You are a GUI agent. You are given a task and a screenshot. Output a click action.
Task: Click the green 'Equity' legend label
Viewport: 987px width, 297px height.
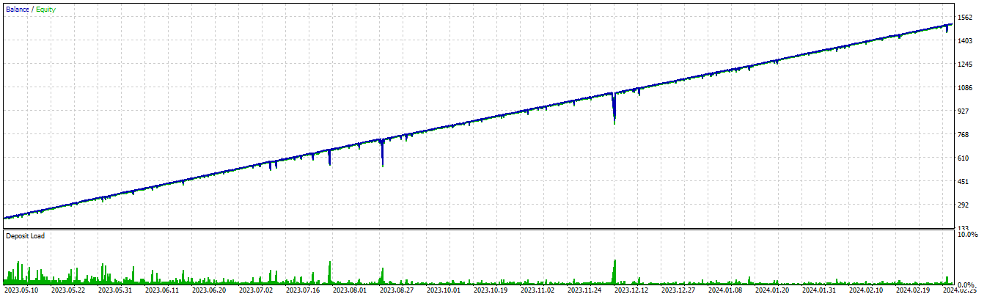(x=45, y=10)
